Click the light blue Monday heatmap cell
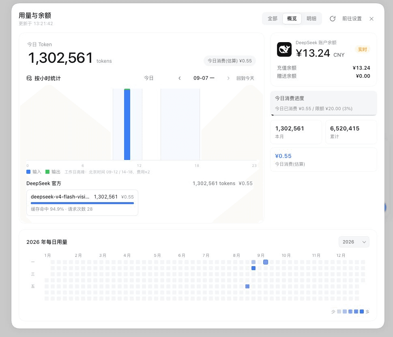Screen dimensions: 393x337 pyautogui.click(x=253, y=262)
